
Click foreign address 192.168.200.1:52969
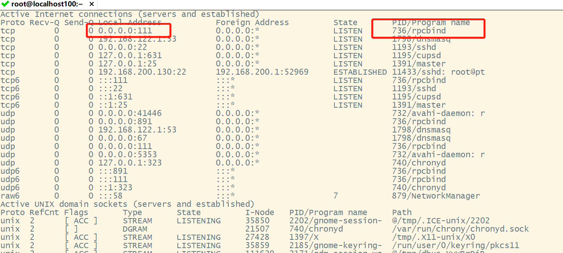tap(262, 72)
